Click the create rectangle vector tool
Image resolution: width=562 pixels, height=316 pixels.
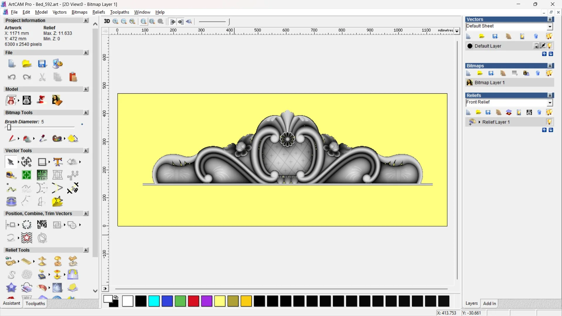[x=42, y=162]
